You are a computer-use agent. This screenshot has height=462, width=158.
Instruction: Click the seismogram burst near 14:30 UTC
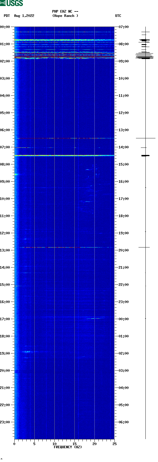(145, 156)
